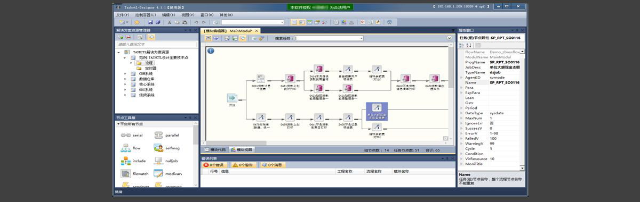640x202 pixels.
Task: Select the parallel node icon
Action: (159, 136)
